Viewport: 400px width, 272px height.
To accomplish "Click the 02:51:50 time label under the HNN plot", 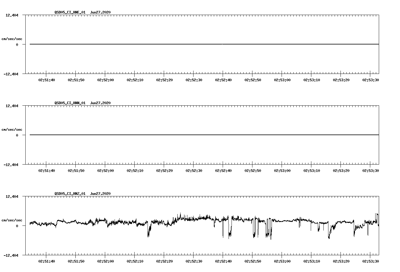I will pyautogui.click(x=76, y=171).
